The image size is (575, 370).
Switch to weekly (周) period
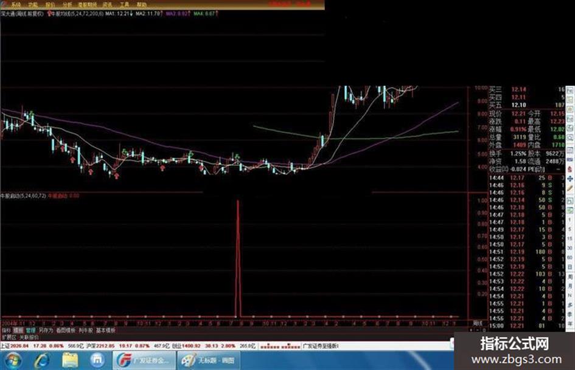tap(570, 276)
